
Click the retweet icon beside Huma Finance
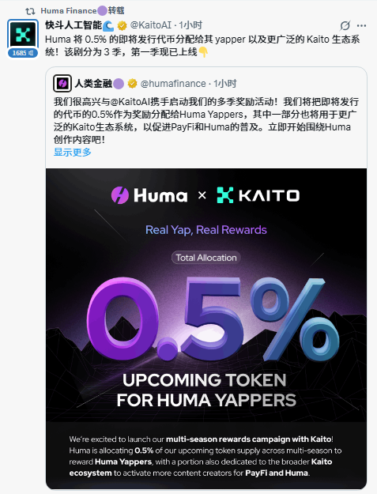coord(30,11)
